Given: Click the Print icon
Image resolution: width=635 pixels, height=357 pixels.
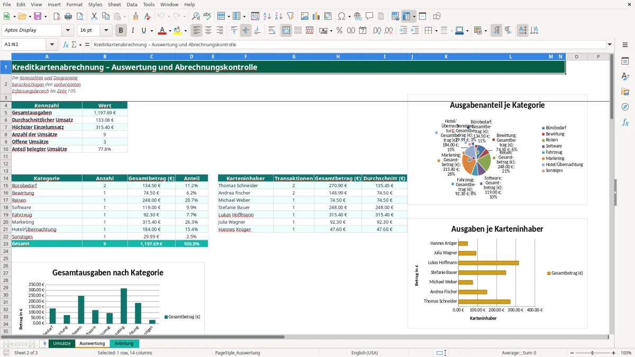Looking at the screenshot, I should point(69,16).
